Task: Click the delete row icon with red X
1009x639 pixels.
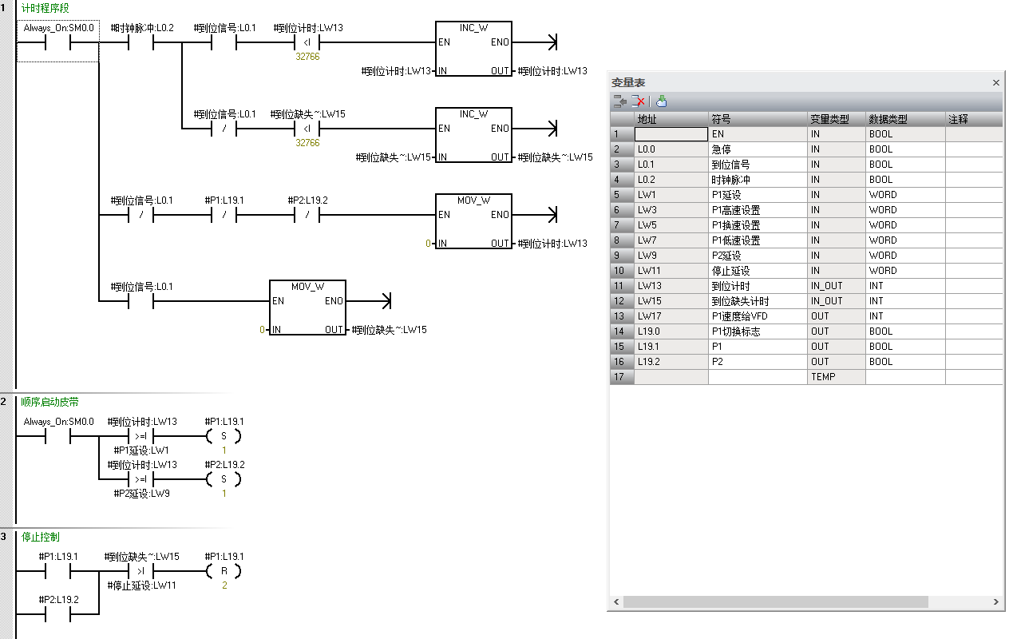Action: 638,101
